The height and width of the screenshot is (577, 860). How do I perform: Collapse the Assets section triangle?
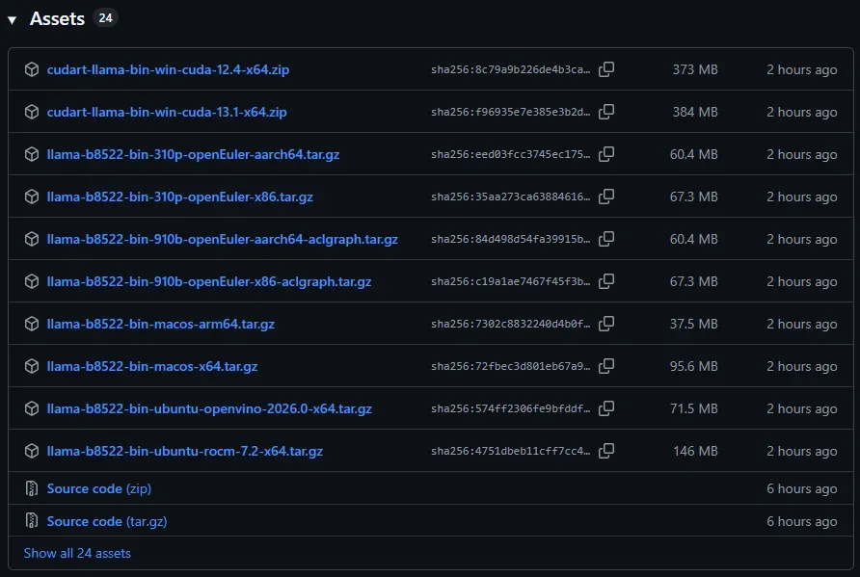click(x=13, y=20)
